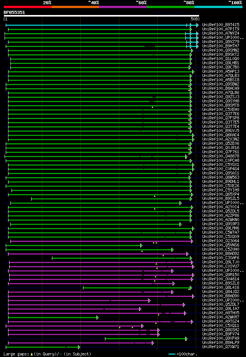Viewport: 246px width, 357px height.
Task: Select the UniRef100_Q9ZSJ3 label
Action: pos(221,97)
